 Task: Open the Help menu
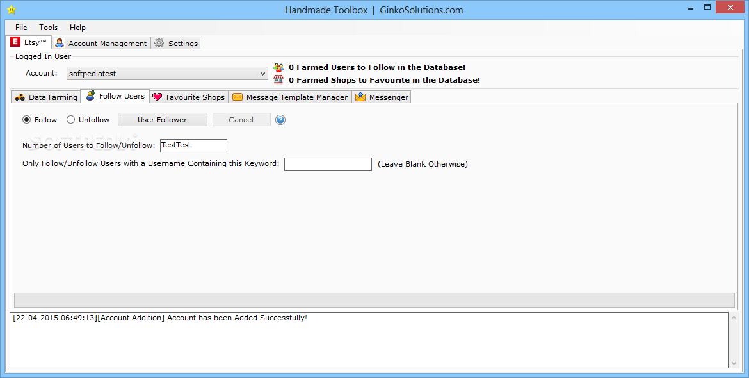tap(77, 28)
